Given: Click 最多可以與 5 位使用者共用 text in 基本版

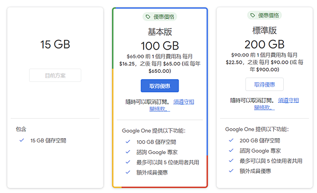Looking at the screenshot, I should click(x=168, y=162).
